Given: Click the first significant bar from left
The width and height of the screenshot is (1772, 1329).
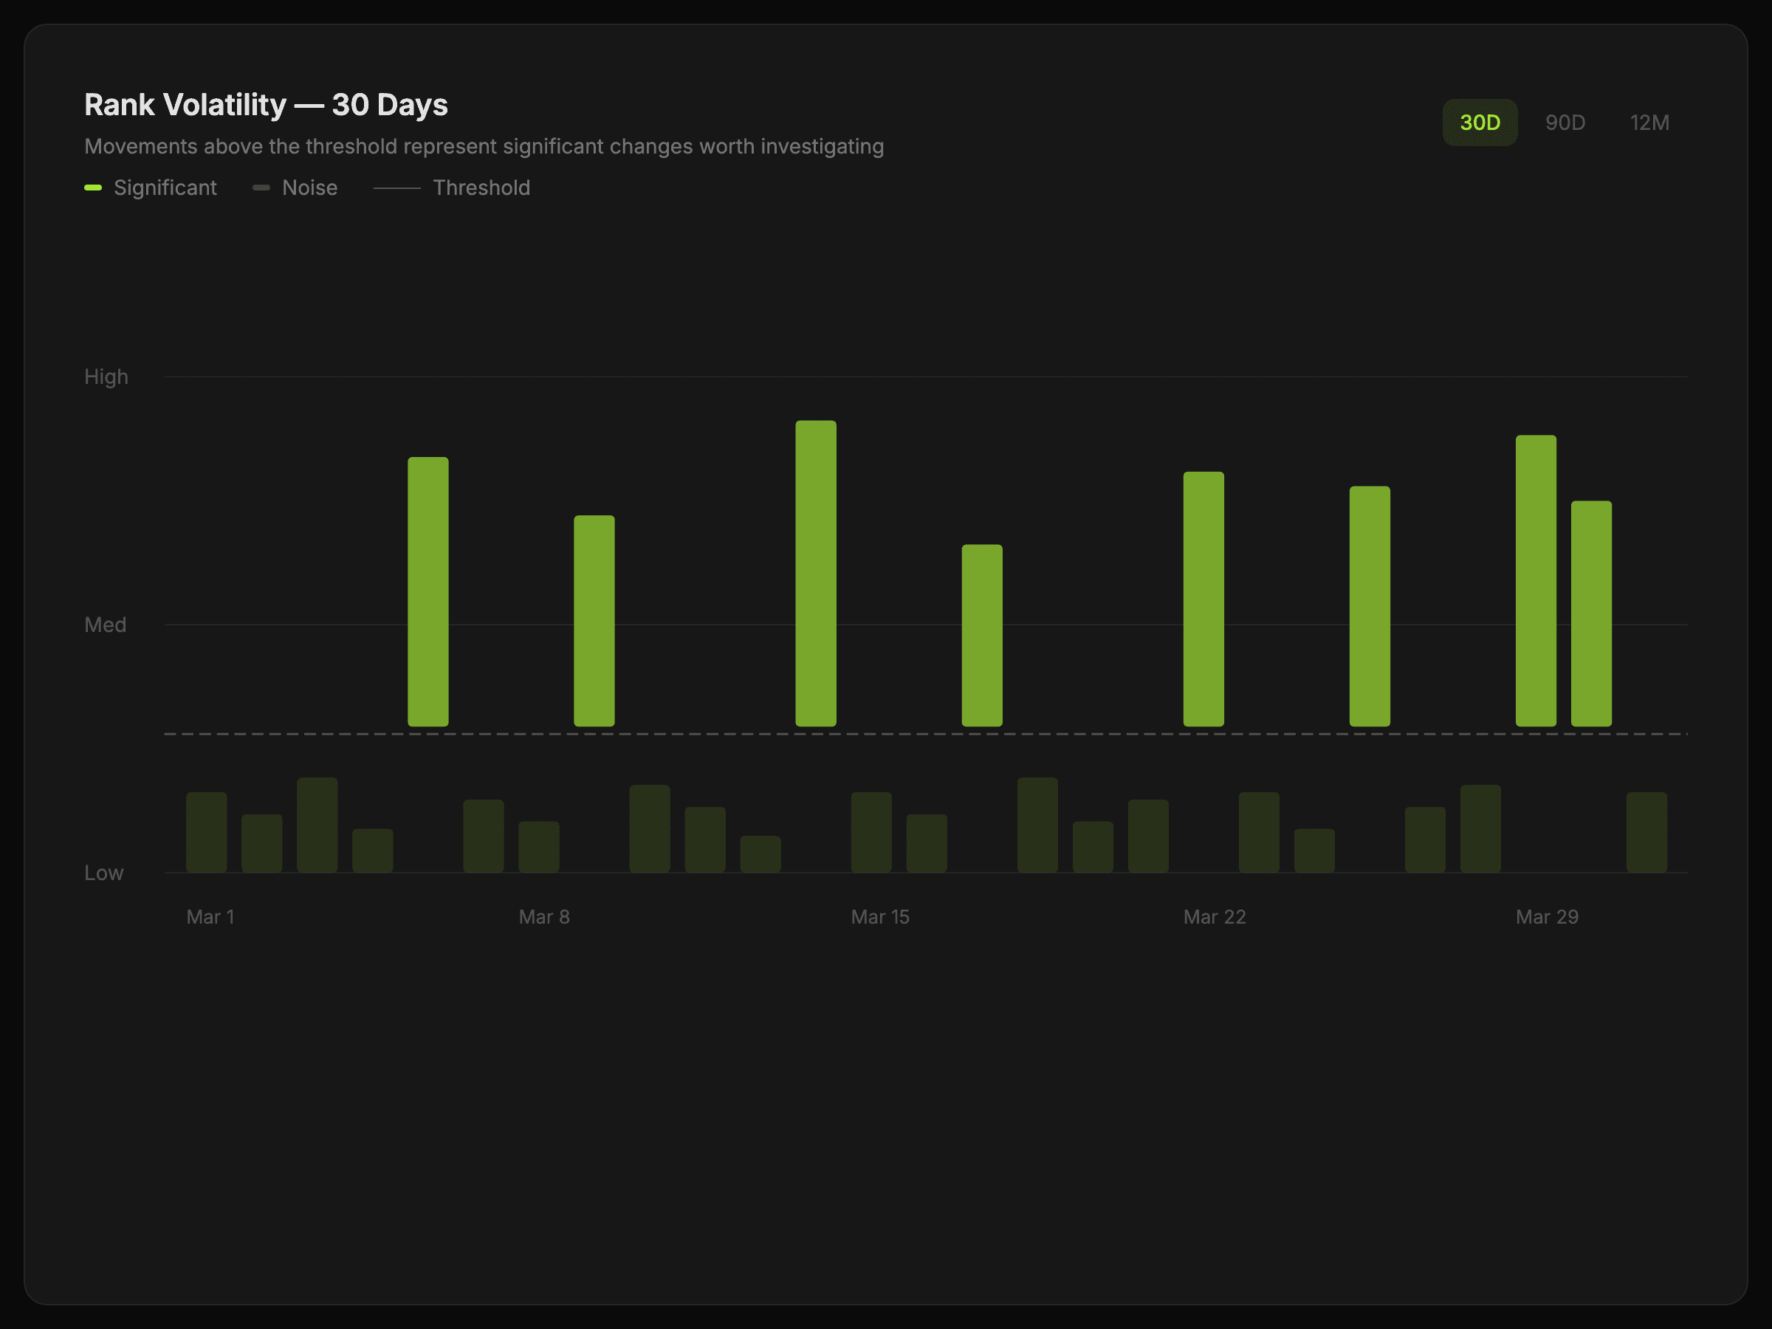Looking at the screenshot, I should pos(427,591).
